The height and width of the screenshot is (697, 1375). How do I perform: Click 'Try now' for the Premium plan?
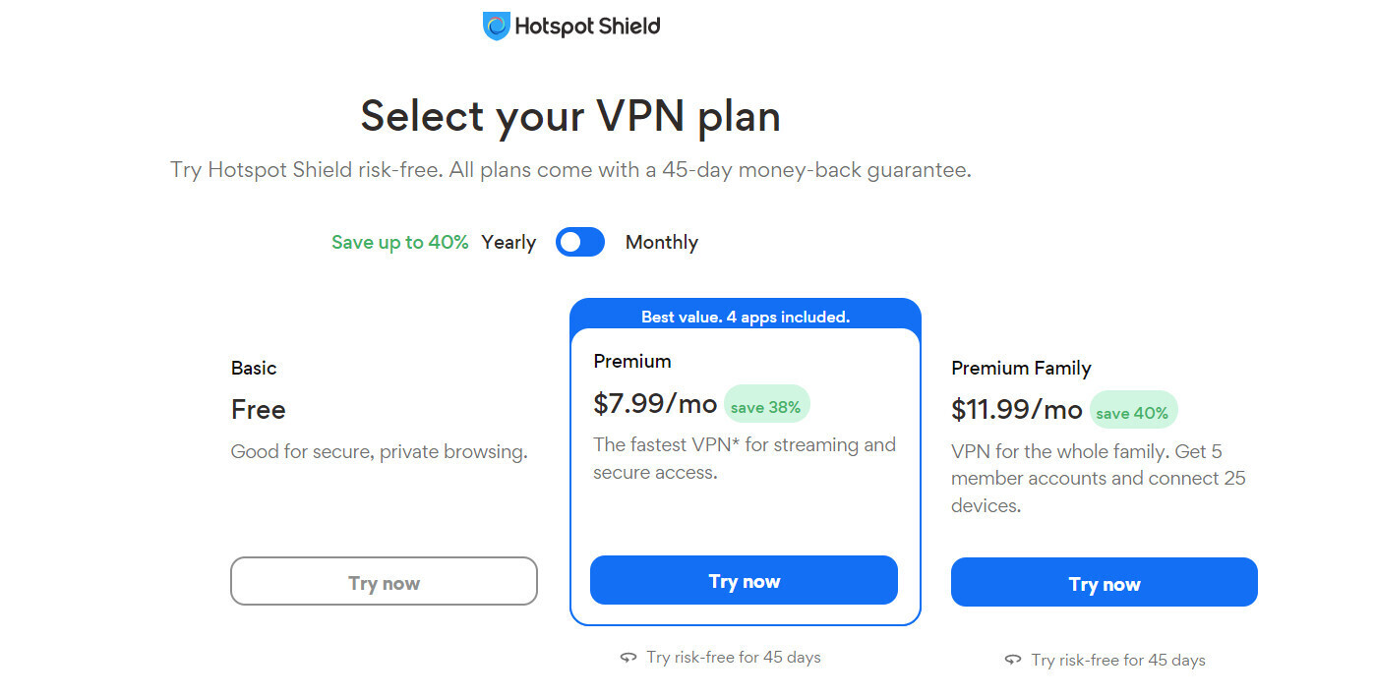744,580
